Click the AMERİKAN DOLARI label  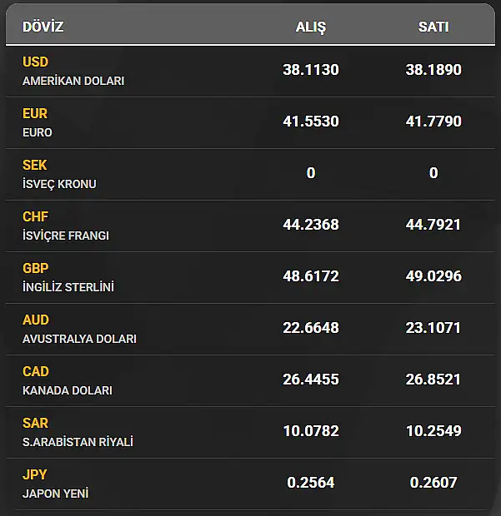click(73, 81)
